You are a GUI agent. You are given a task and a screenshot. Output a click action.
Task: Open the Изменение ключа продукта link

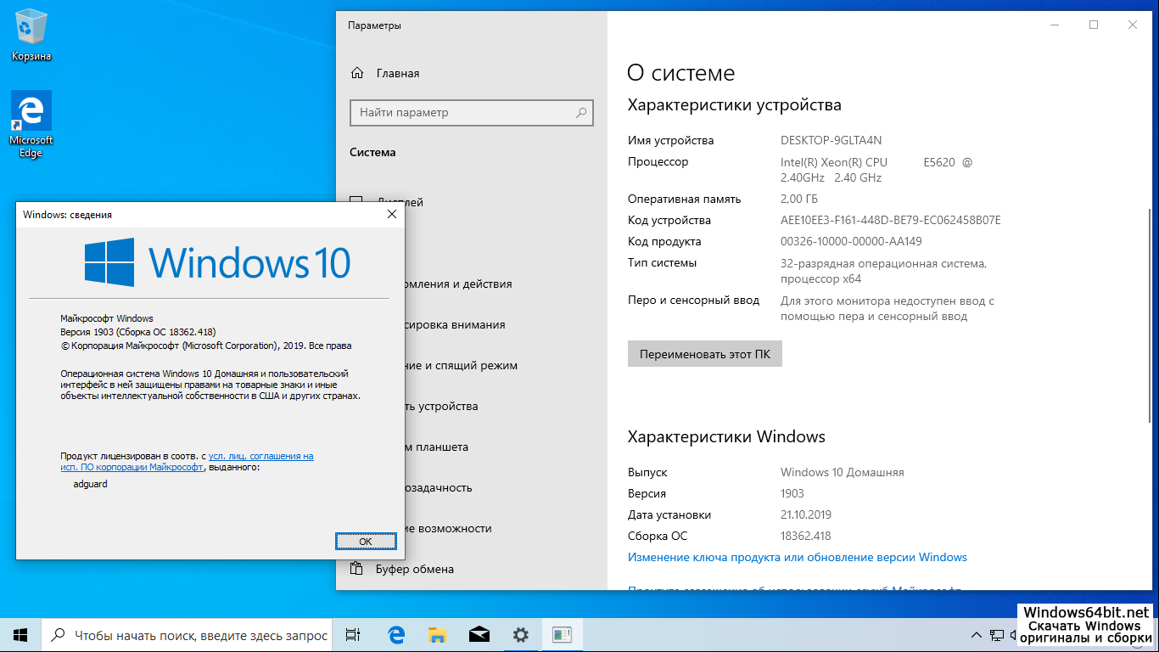797,557
